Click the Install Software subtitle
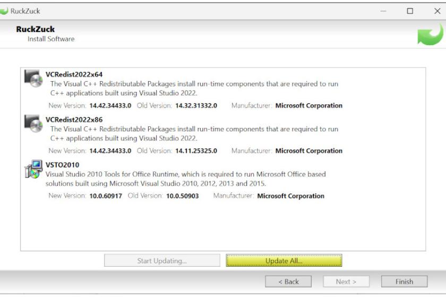This screenshot has height=297, width=446. click(51, 39)
